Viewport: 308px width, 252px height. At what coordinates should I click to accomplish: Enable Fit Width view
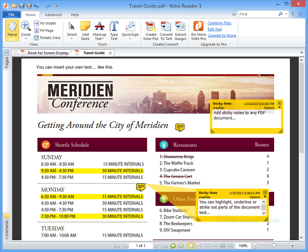pyautogui.click(x=36, y=24)
